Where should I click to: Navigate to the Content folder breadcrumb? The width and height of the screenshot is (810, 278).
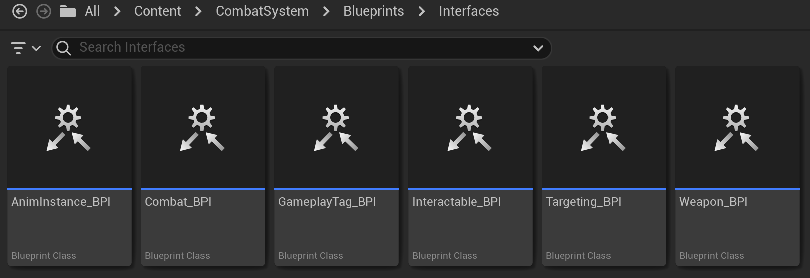pos(157,11)
